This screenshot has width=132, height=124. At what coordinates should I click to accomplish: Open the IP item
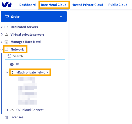point(18,64)
